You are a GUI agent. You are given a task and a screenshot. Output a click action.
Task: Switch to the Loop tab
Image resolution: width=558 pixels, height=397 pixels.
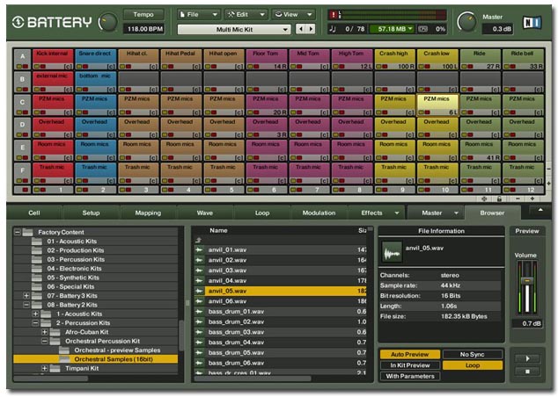point(262,213)
